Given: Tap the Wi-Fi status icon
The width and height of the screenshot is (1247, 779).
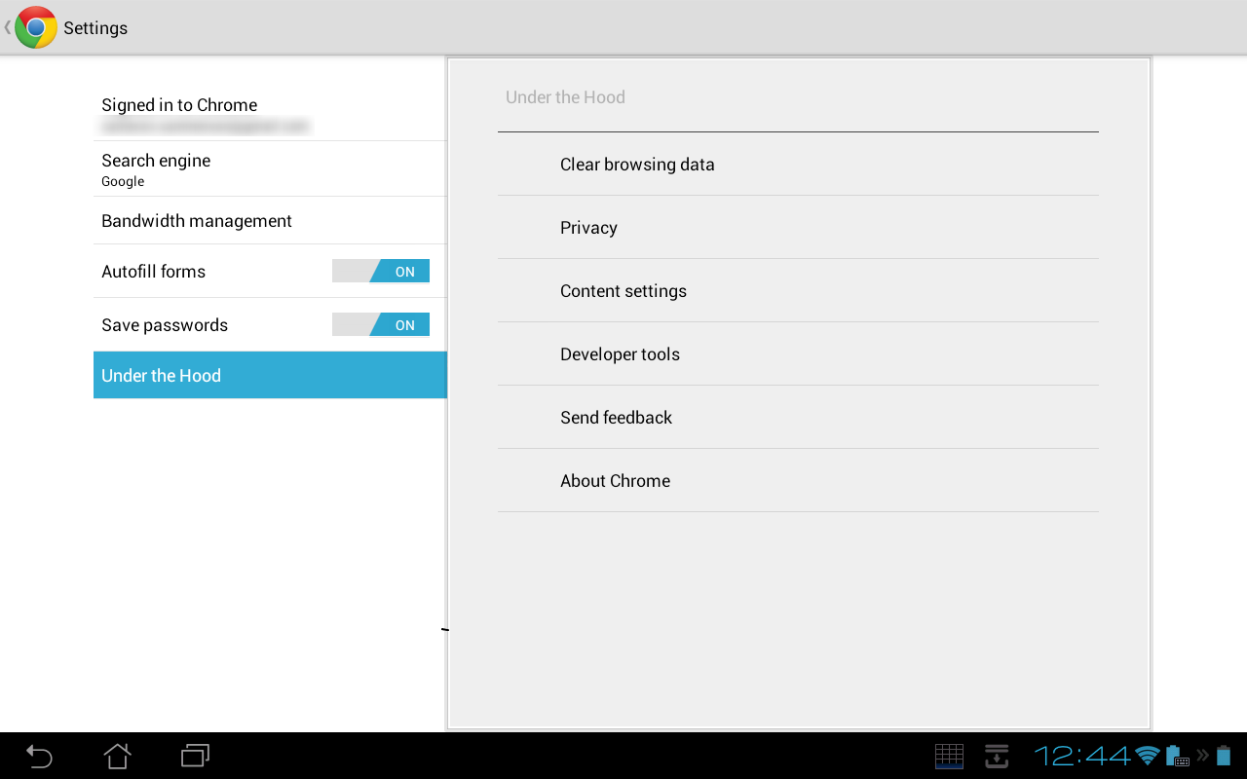Looking at the screenshot, I should click(1147, 756).
